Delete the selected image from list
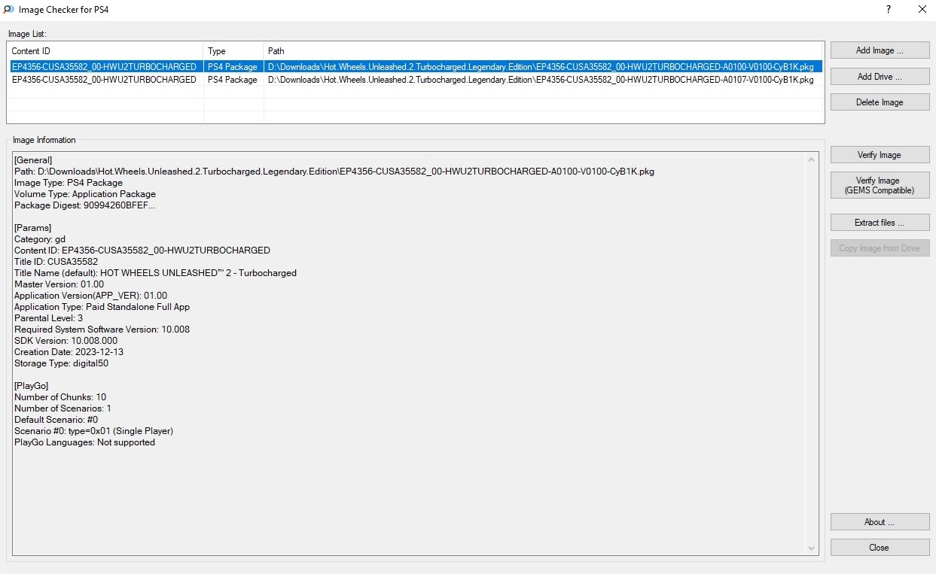Screen dimensions: 936x574 tap(880, 102)
